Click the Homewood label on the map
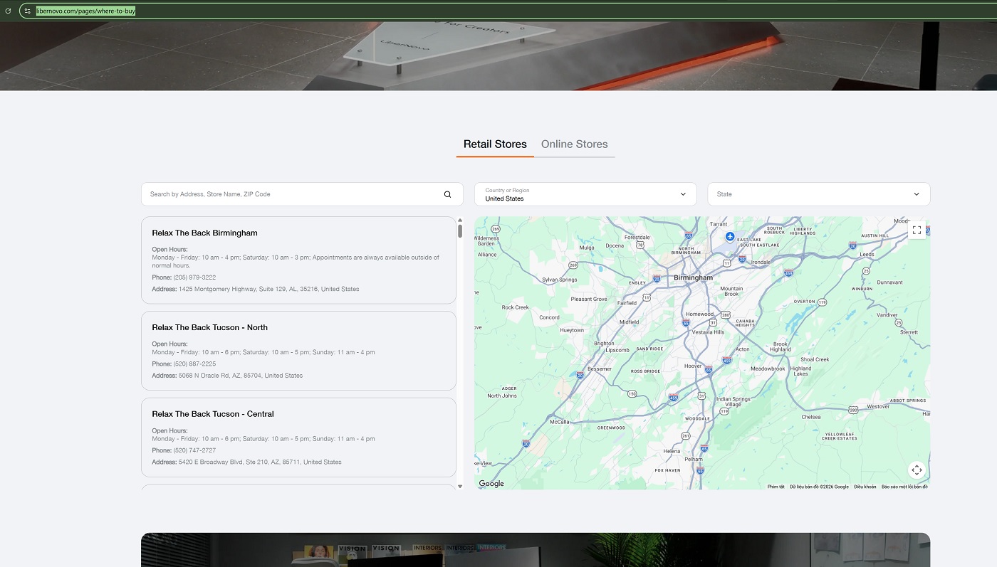 click(x=699, y=314)
